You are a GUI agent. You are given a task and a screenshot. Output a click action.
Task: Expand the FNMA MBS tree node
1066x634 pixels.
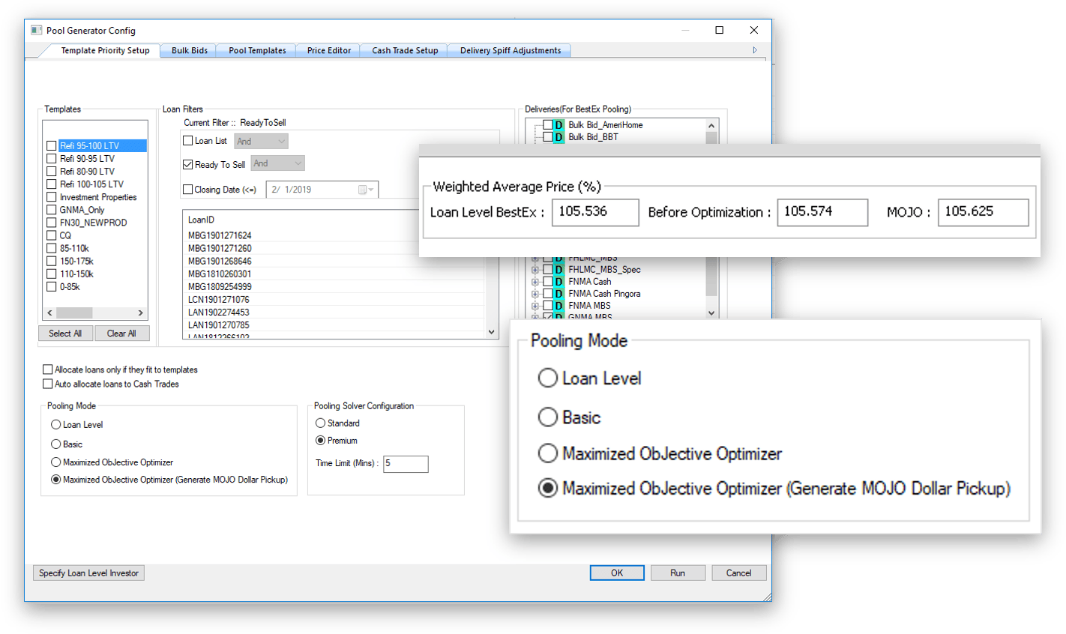pos(535,306)
